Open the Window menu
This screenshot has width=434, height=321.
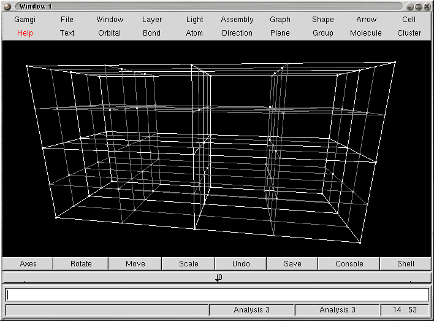pyautogui.click(x=110, y=20)
